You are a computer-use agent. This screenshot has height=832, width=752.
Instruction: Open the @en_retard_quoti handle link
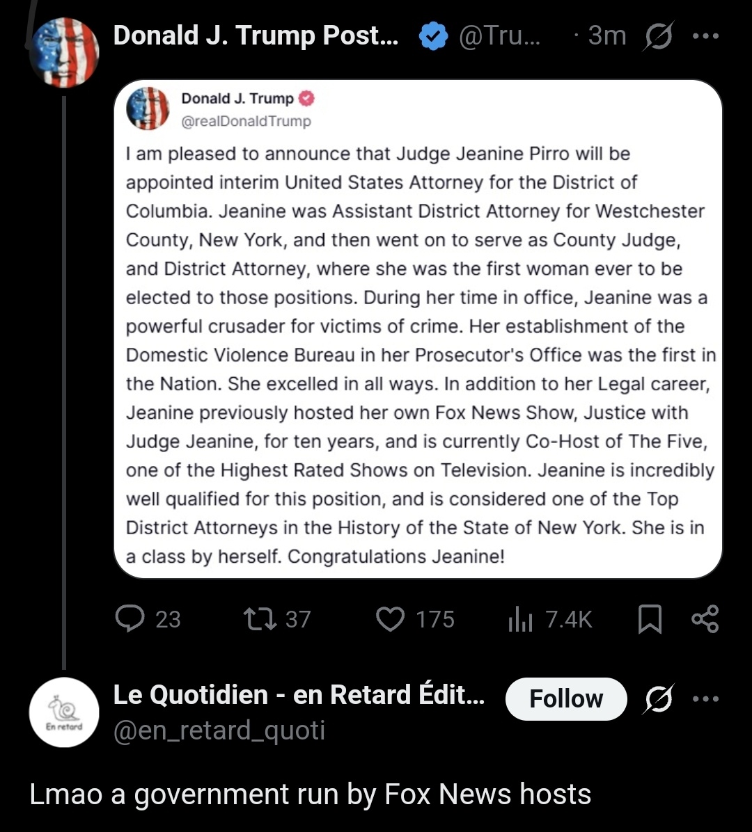pos(219,730)
